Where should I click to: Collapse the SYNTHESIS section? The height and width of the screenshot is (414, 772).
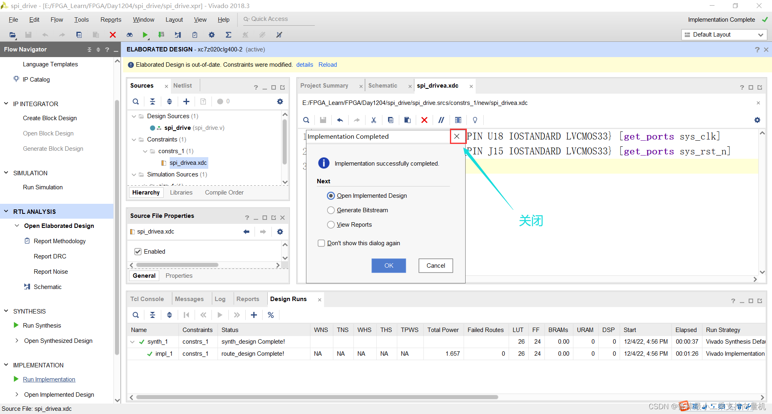(x=6, y=311)
